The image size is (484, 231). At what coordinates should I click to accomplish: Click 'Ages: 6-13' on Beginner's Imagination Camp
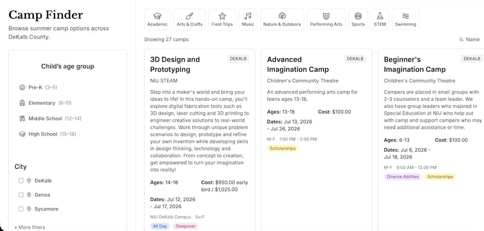[x=397, y=140]
